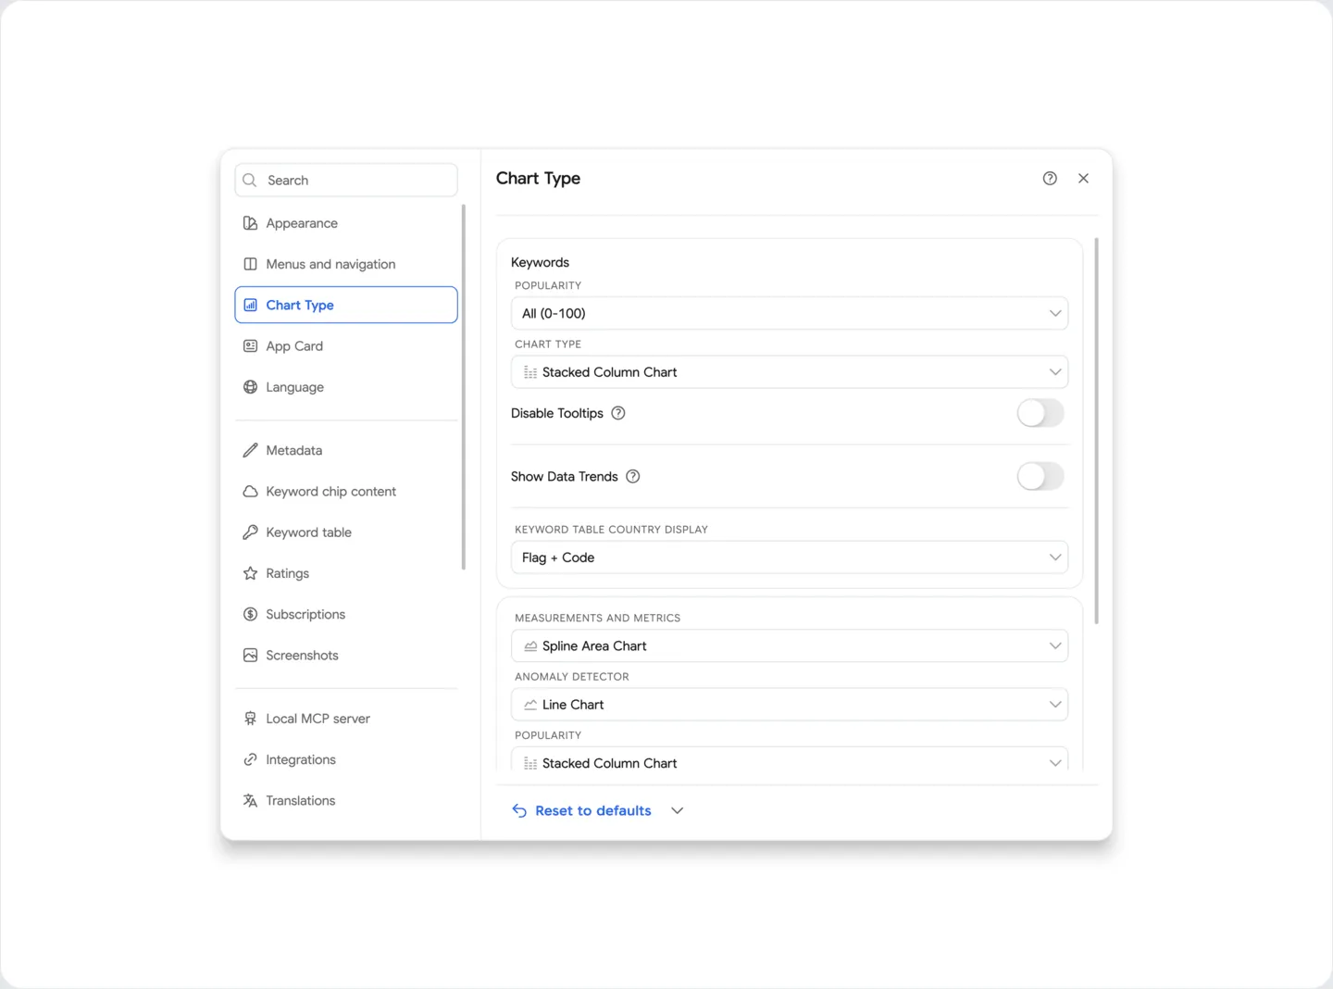Click the App Card icon in the sidebar
Screen dimensions: 1333x989
pyautogui.click(x=250, y=346)
